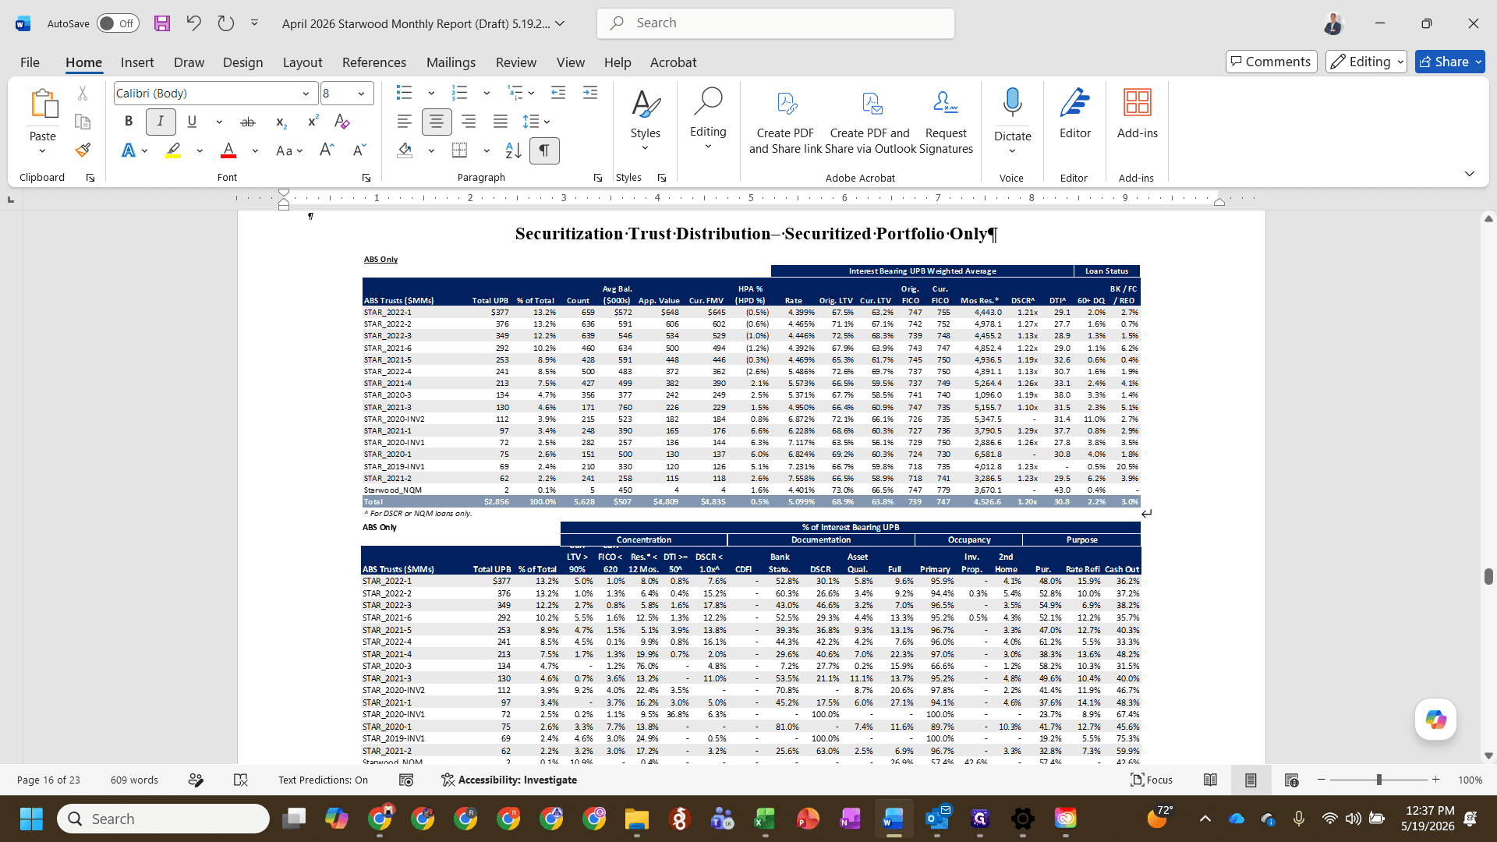Open Editing mode dropdown near Share
This screenshot has width=1497, height=842.
pos(1366,62)
